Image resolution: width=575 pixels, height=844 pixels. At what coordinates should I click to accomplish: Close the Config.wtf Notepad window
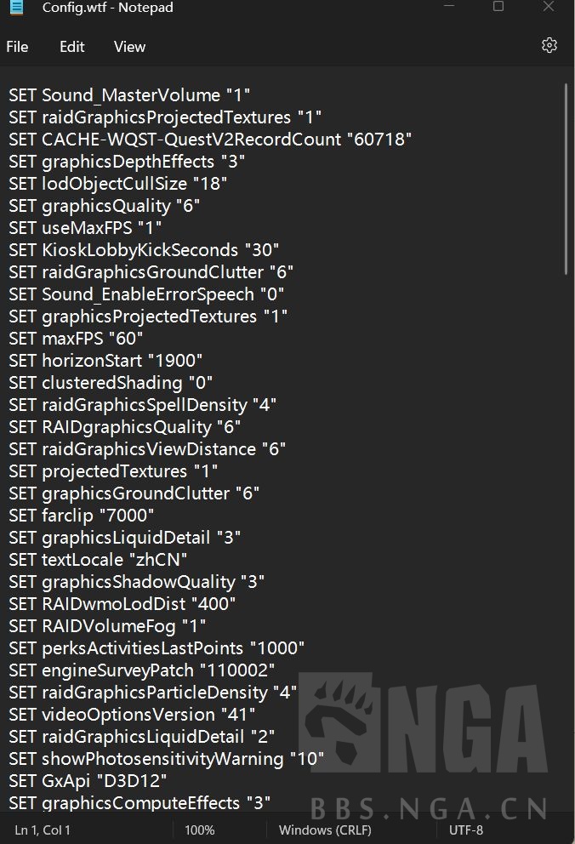549,8
